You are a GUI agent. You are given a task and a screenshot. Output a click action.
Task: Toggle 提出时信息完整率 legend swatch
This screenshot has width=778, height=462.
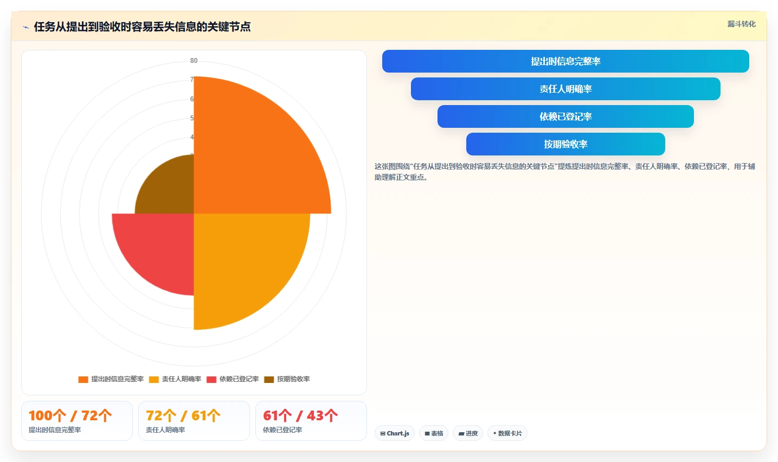click(x=83, y=379)
